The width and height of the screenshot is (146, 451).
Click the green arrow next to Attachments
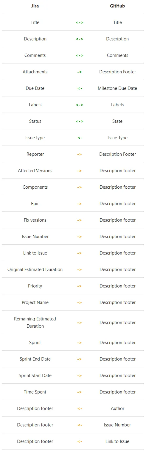click(x=80, y=72)
